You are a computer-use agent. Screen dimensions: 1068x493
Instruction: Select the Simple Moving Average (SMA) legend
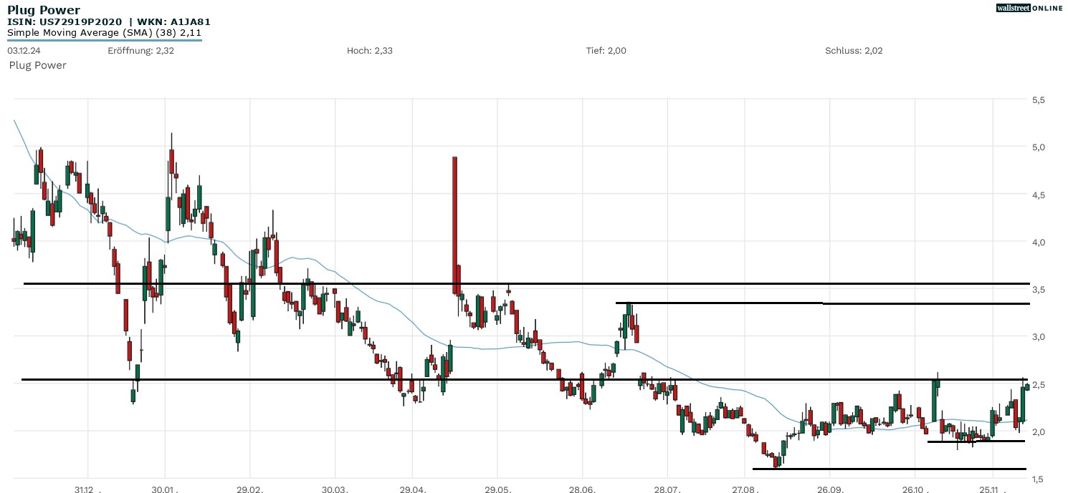(104, 32)
